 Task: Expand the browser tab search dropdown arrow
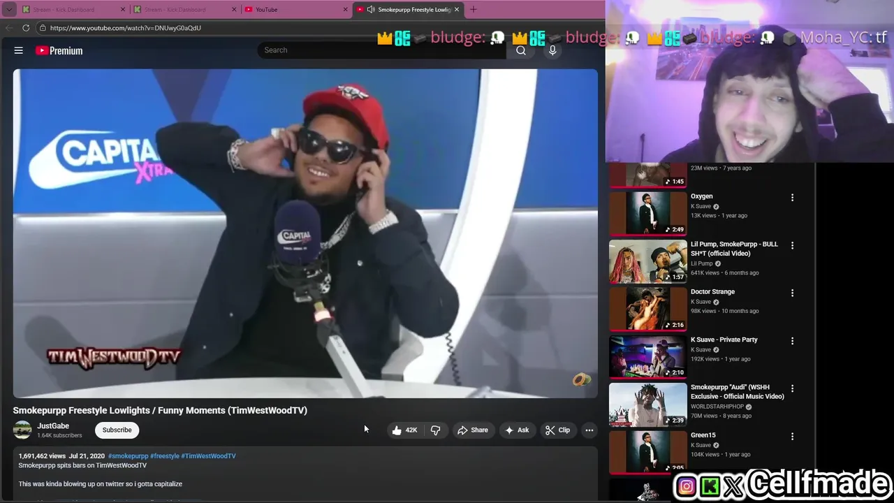click(9, 10)
